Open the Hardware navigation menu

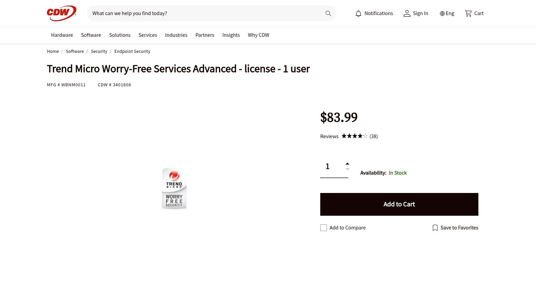click(62, 35)
